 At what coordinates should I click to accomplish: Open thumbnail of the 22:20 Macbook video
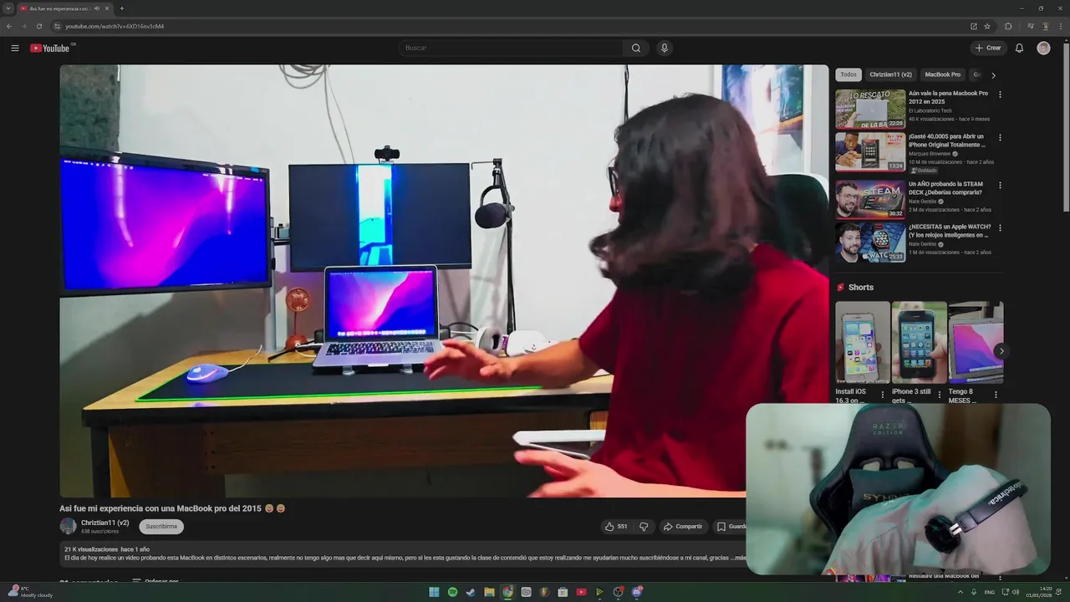870,109
